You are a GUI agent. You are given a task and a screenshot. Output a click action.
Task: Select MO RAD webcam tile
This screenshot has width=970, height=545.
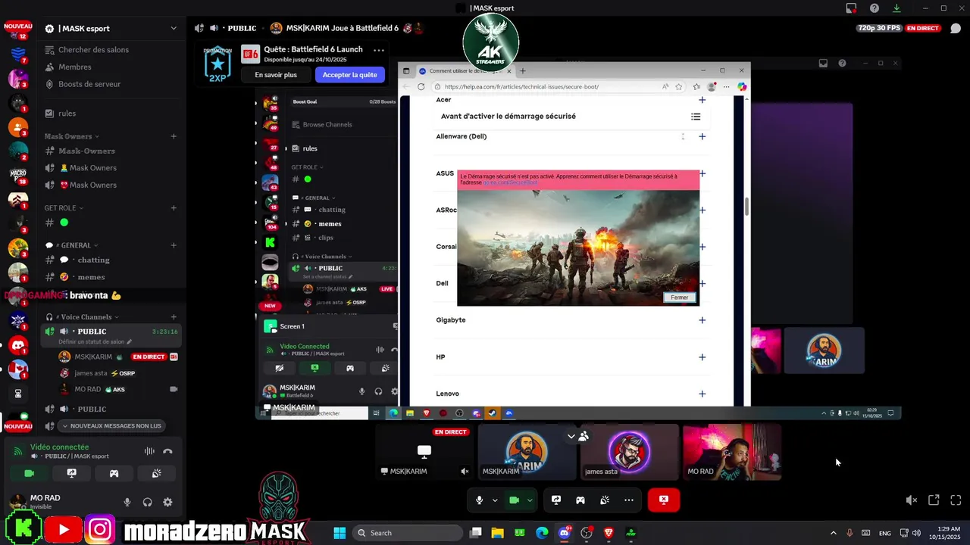[732, 452]
